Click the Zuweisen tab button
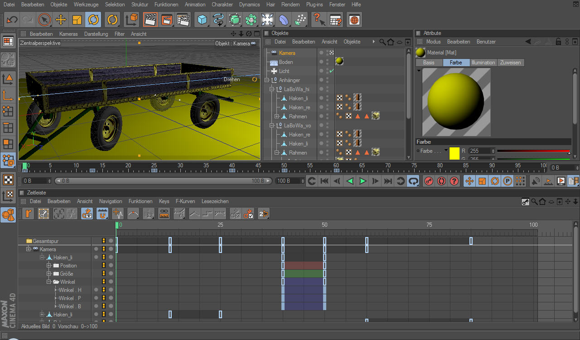This screenshot has height=340, width=580. [510, 63]
